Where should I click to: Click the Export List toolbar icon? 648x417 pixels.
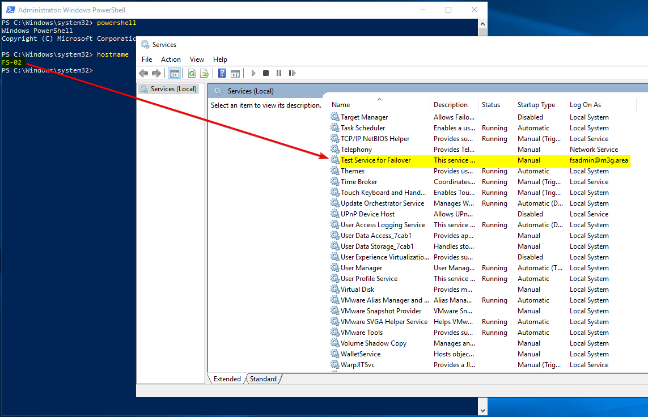(205, 74)
